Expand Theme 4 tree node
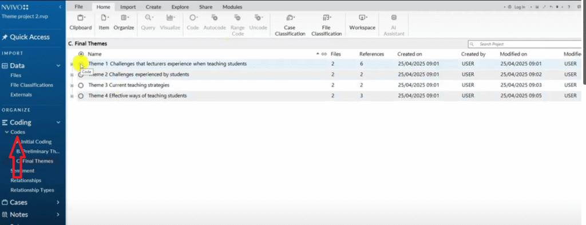 (x=72, y=96)
